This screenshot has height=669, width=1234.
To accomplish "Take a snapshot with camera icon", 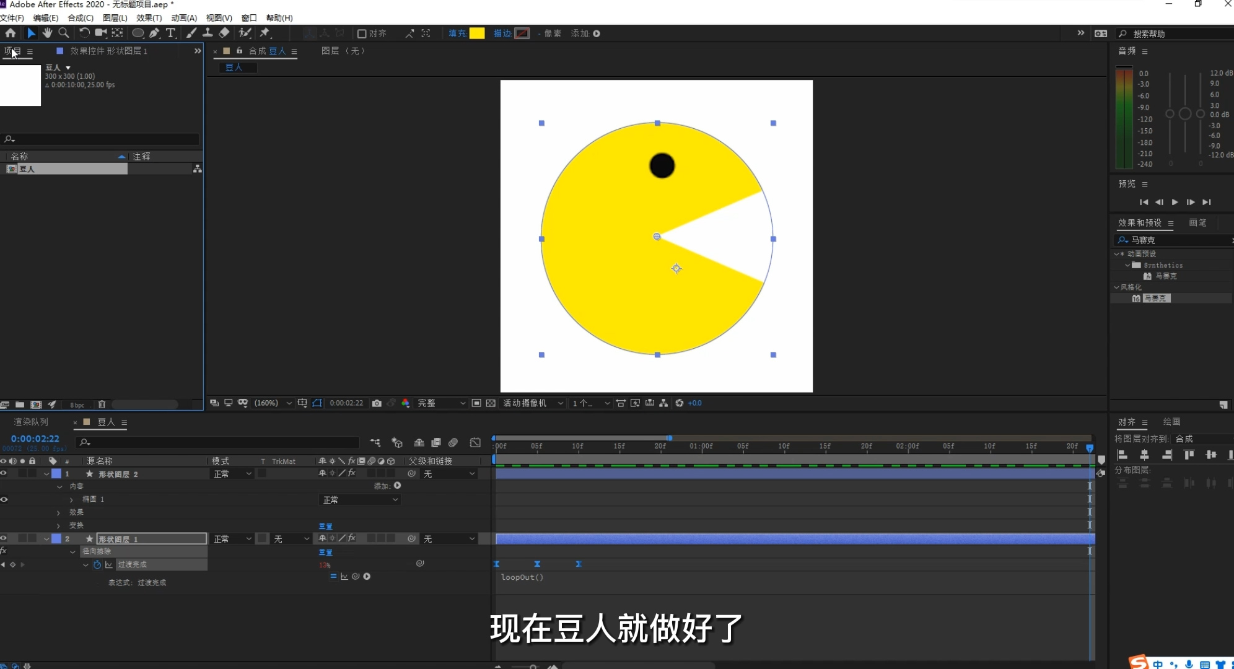I will pos(377,403).
